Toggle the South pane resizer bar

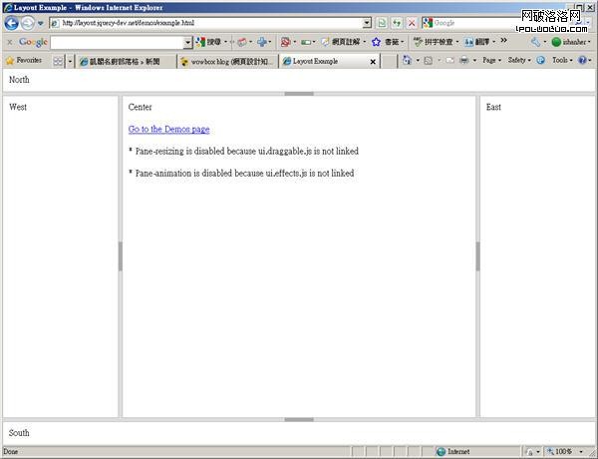(x=299, y=420)
